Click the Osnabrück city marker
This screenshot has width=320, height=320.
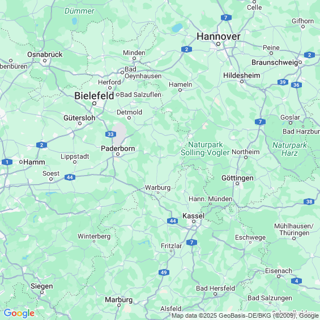(45, 61)
